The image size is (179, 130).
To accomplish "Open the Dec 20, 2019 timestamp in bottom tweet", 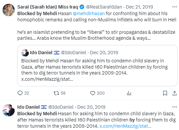I will click(91, 107).
